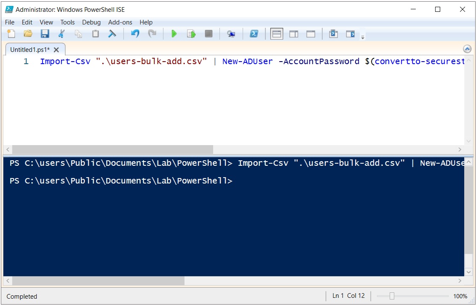
Task: Open the Debug menu
Action: pos(91,22)
